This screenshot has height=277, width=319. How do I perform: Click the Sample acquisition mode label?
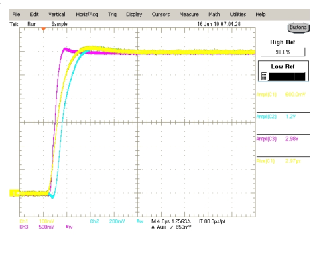pyautogui.click(x=59, y=24)
